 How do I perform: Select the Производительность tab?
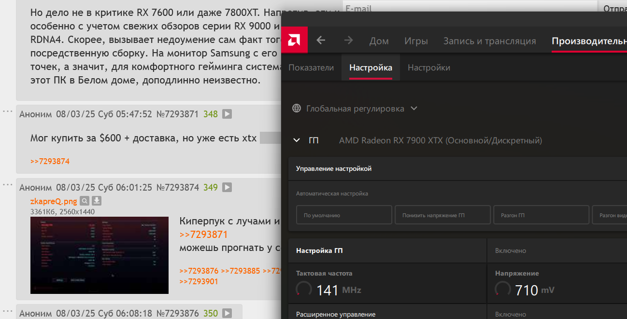click(x=589, y=41)
